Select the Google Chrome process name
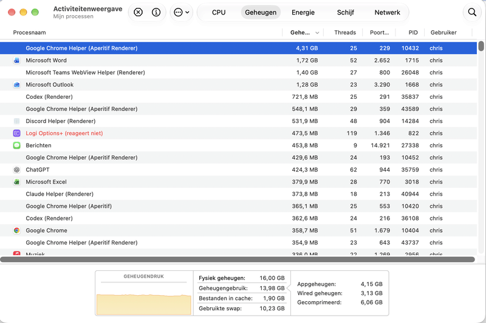 click(47, 230)
